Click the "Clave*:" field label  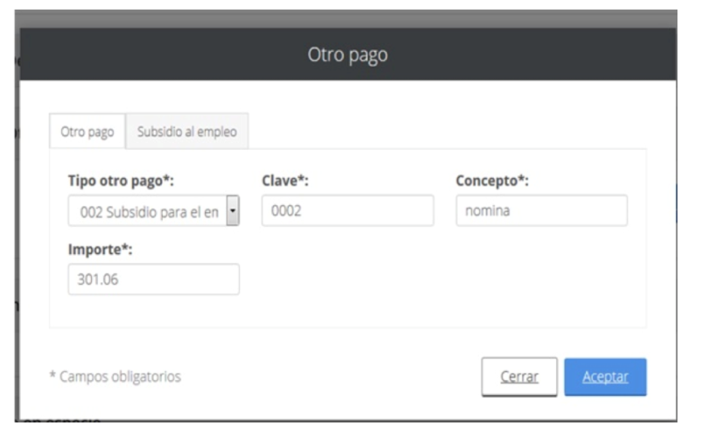[284, 181]
